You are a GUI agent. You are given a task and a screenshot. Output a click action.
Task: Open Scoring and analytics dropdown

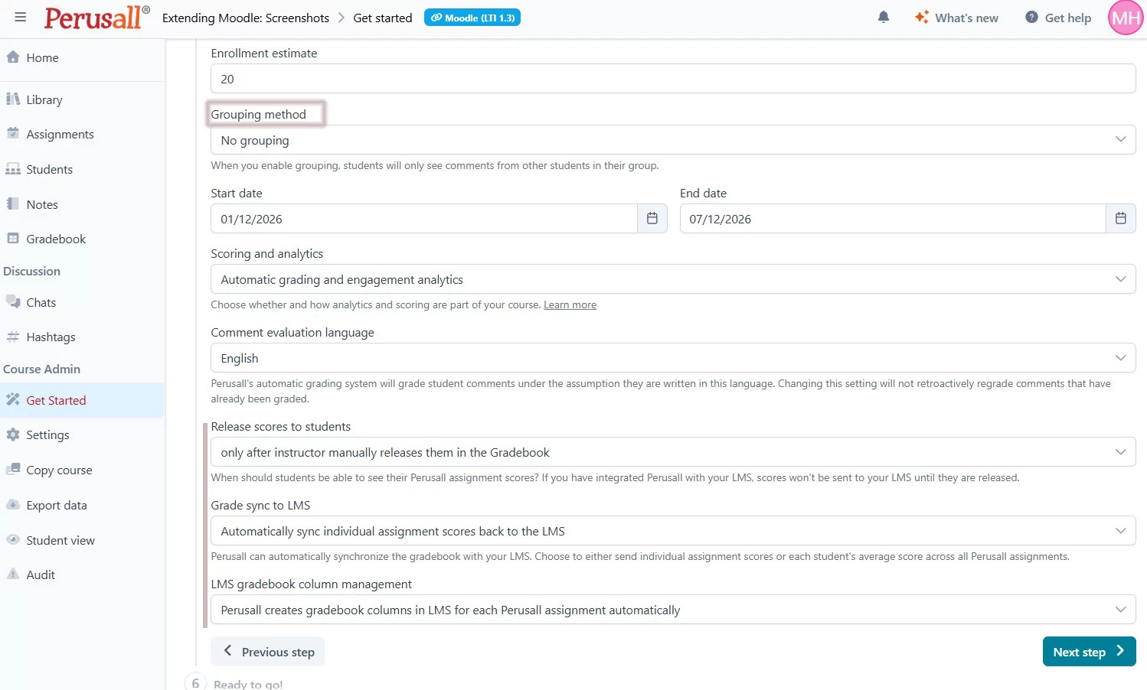click(x=672, y=279)
